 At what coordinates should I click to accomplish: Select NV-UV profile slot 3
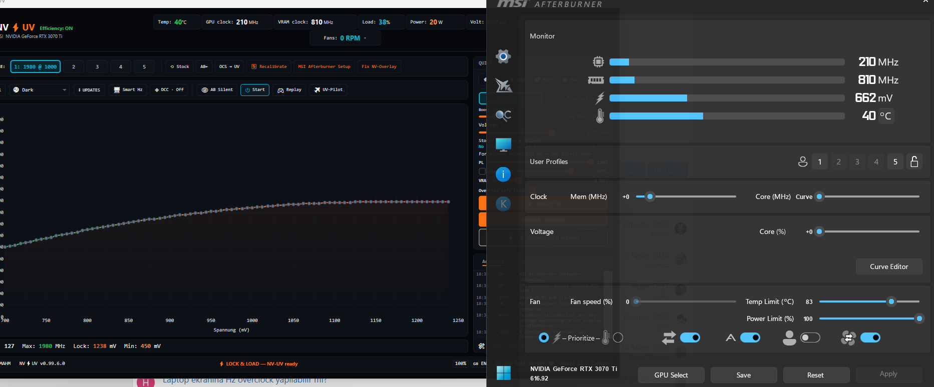97,66
